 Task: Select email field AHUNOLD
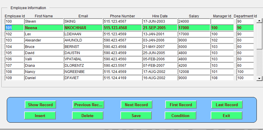point(83,40)
